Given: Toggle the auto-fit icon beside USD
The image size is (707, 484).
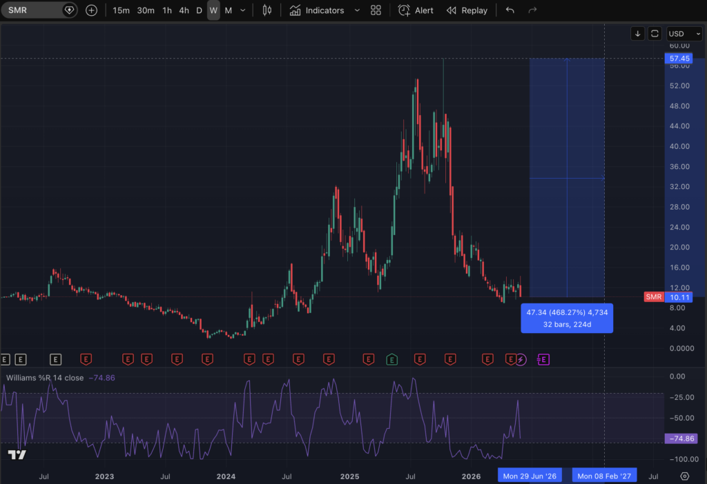Looking at the screenshot, I should pyautogui.click(x=655, y=34).
